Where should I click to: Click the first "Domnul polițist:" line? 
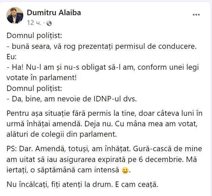34,35
